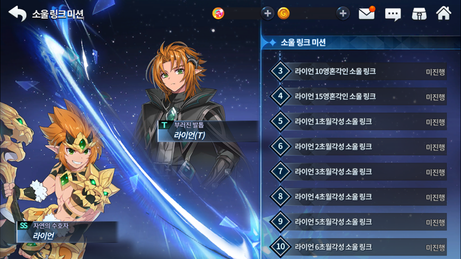
Task: Tap the gold G coin icon
Action: (283, 14)
